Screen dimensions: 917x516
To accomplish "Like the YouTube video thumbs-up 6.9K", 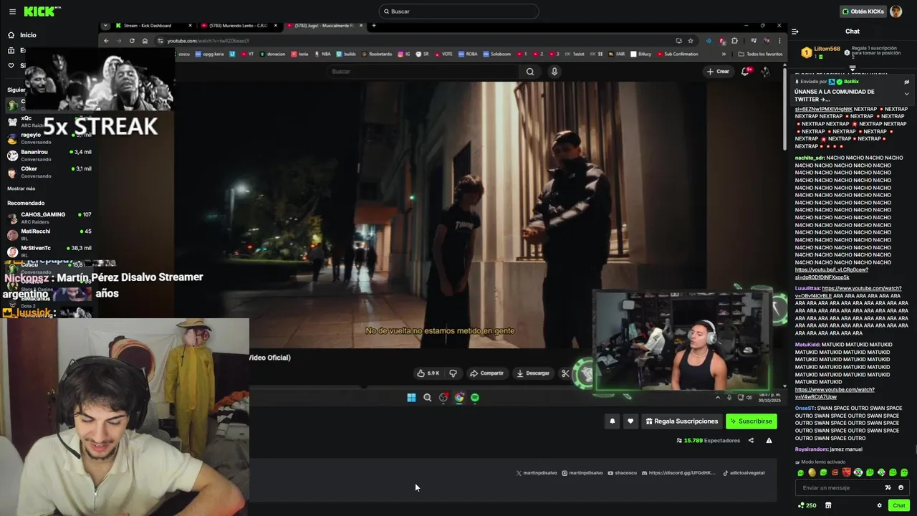I will click(428, 373).
